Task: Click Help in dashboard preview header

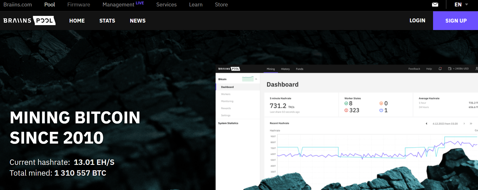Action: coord(429,69)
